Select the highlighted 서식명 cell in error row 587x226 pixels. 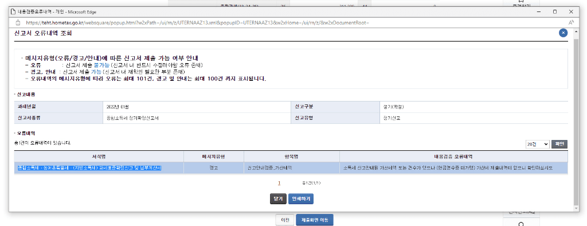[x=99, y=167]
